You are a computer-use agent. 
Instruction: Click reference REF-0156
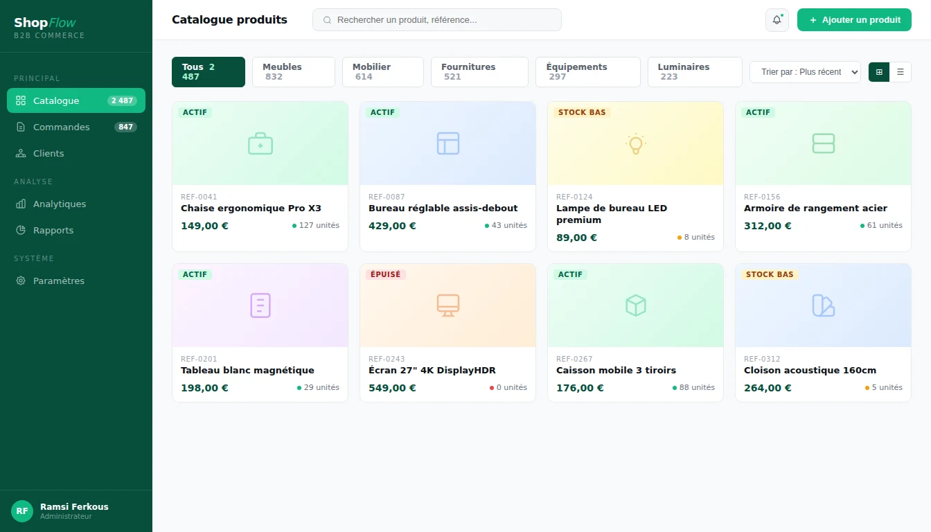(762, 197)
